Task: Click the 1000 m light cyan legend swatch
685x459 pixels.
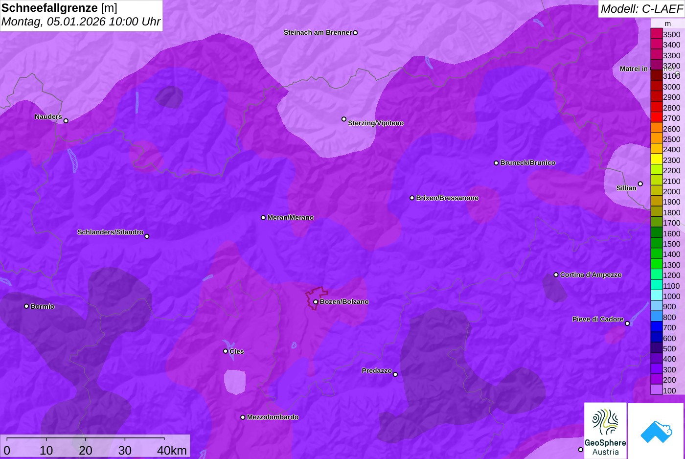Action: pyautogui.click(x=656, y=296)
